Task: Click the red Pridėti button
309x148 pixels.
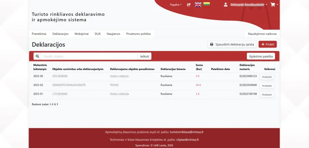Action: tap(268, 44)
